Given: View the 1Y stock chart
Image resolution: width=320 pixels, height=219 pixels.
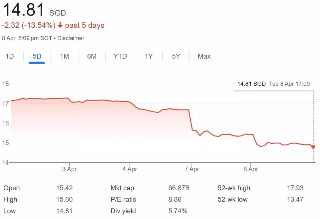Looking at the screenshot, I should pyautogui.click(x=148, y=56).
